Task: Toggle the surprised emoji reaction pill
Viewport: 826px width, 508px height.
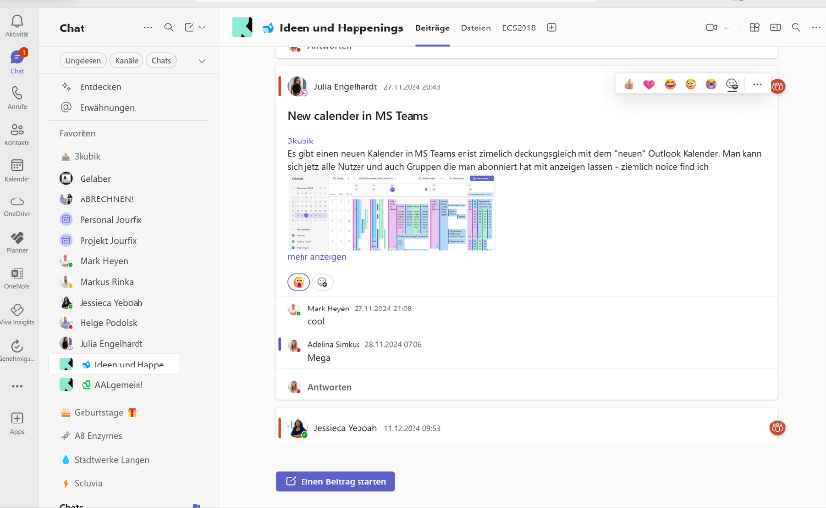Action: [x=299, y=282]
